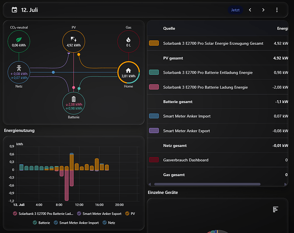
Task: Toggle Smart Meter Anker Export legend item
Action: click(99, 213)
